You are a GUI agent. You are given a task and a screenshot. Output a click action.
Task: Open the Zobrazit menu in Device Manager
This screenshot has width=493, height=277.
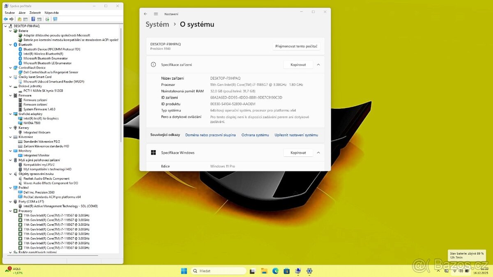pyautogui.click(x=35, y=12)
